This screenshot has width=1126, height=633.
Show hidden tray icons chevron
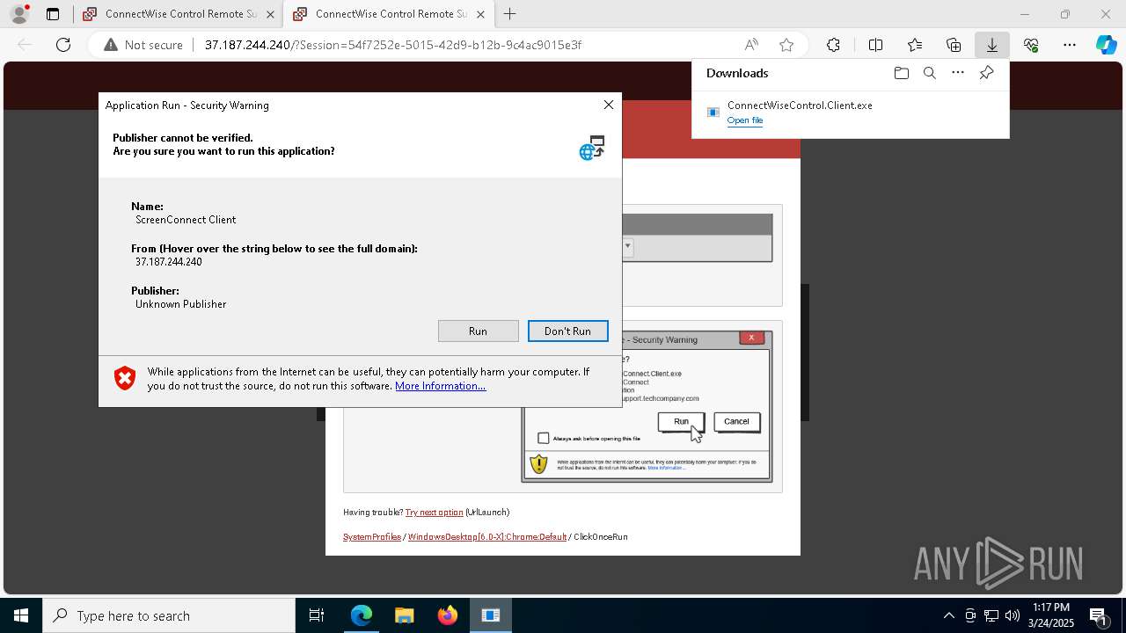click(948, 615)
